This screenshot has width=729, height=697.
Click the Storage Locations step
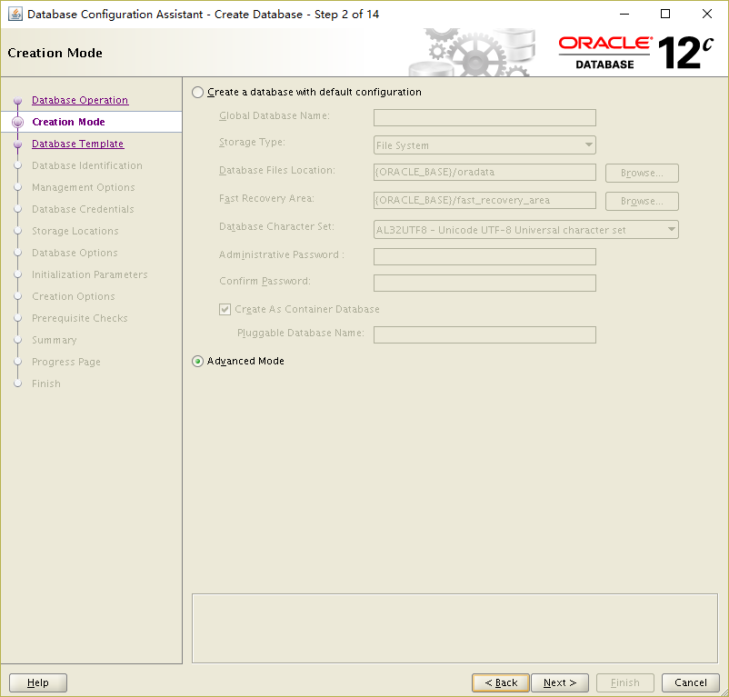coord(75,231)
